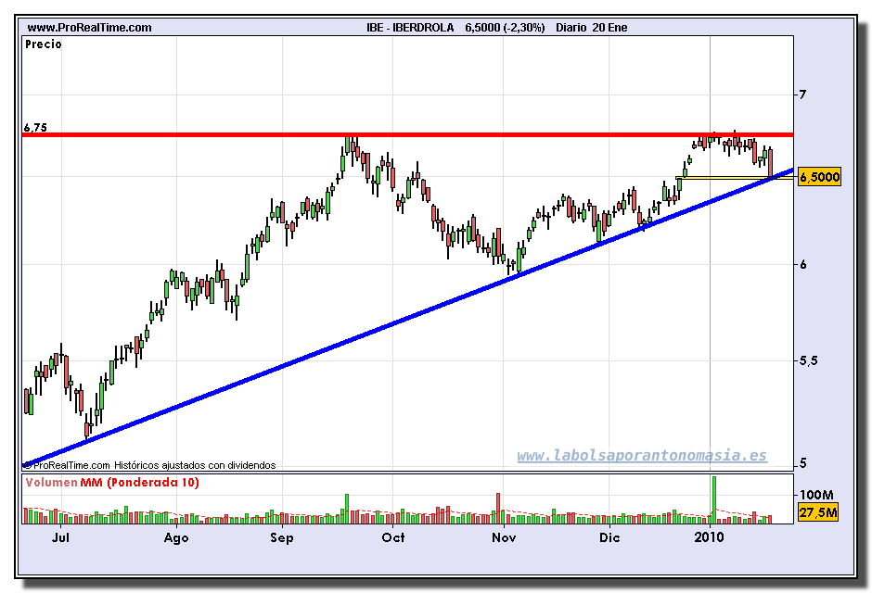This screenshot has height=593, width=872.
Task: Select the 2010 marker on time axis
Action: 710,537
